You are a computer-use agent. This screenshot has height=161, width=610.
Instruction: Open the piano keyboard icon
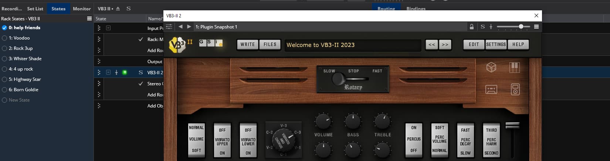click(x=515, y=68)
